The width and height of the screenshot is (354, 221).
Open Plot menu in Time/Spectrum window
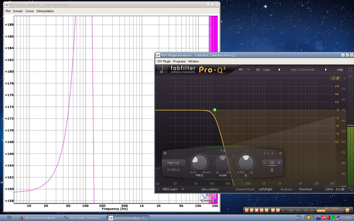click(x=8, y=11)
